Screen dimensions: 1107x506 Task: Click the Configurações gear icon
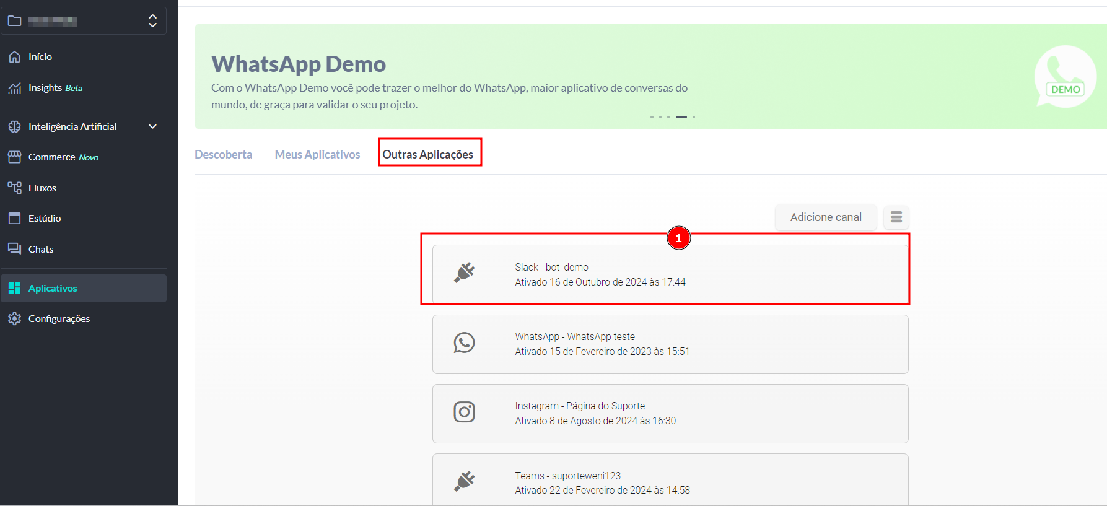click(15, 319)
